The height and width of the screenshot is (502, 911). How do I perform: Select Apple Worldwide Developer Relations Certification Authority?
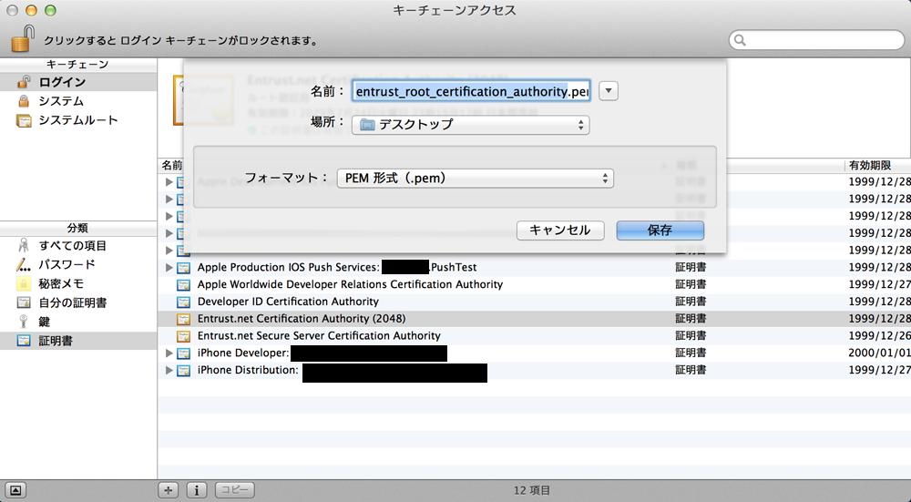point(534,284)
